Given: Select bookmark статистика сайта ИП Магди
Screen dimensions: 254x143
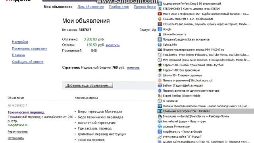Looking at the screenshot, I should tap(182, 137).
